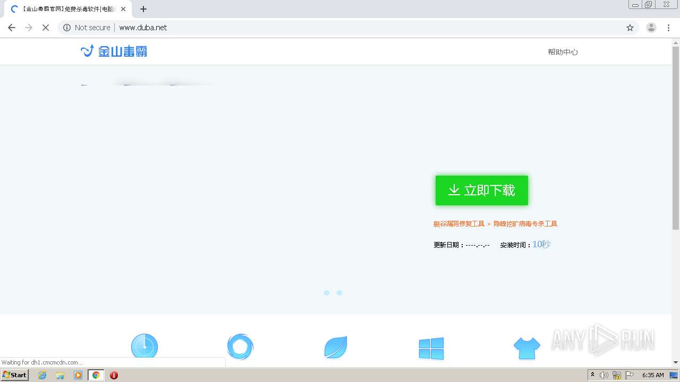Close the 金山毒霸官网 tab
This screenshot has height=382, width=680.
click(123, 9)
